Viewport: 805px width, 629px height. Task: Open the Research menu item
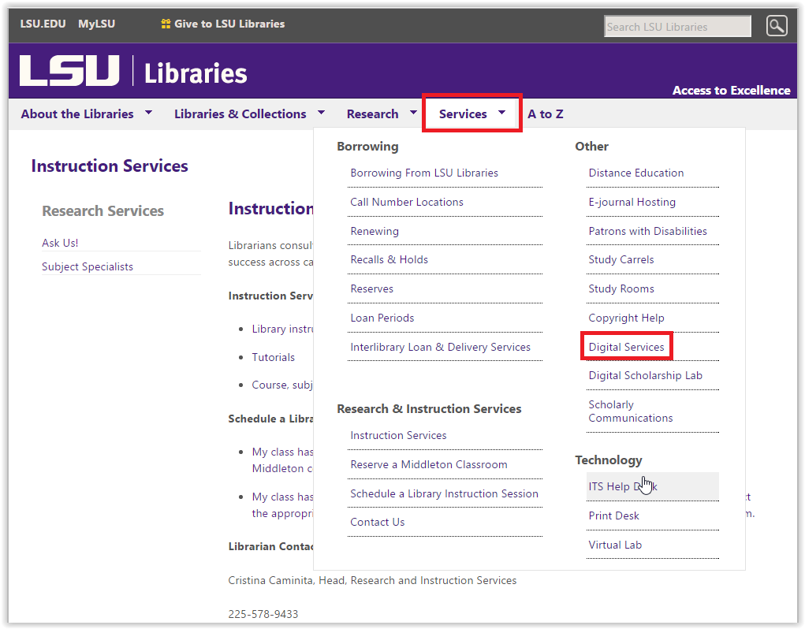(x=372, y=114)
